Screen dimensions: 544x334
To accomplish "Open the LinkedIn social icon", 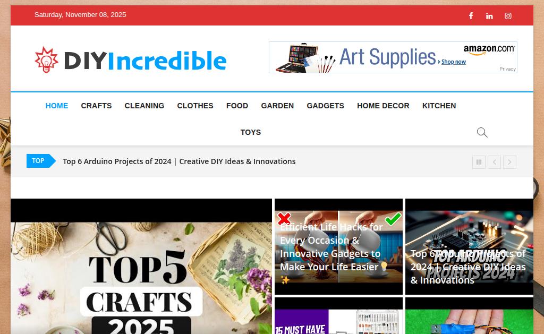I will (489, 16).
